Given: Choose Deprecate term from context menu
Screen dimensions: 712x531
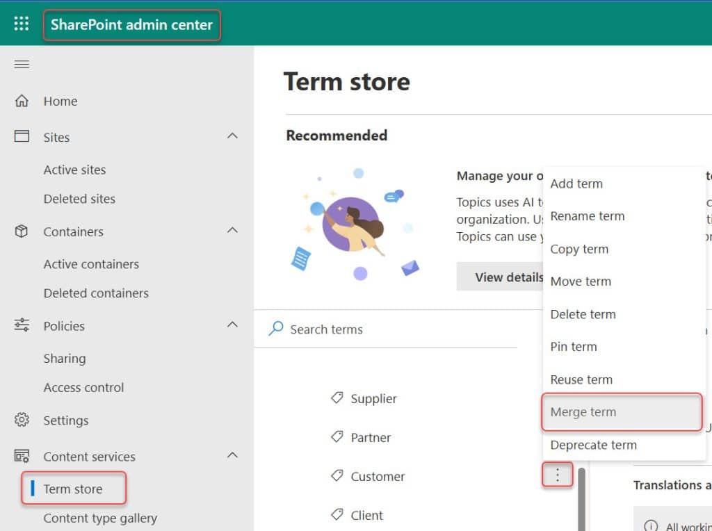Looking at the screenshot, I should pyautogui.click(x=624, y=446).
